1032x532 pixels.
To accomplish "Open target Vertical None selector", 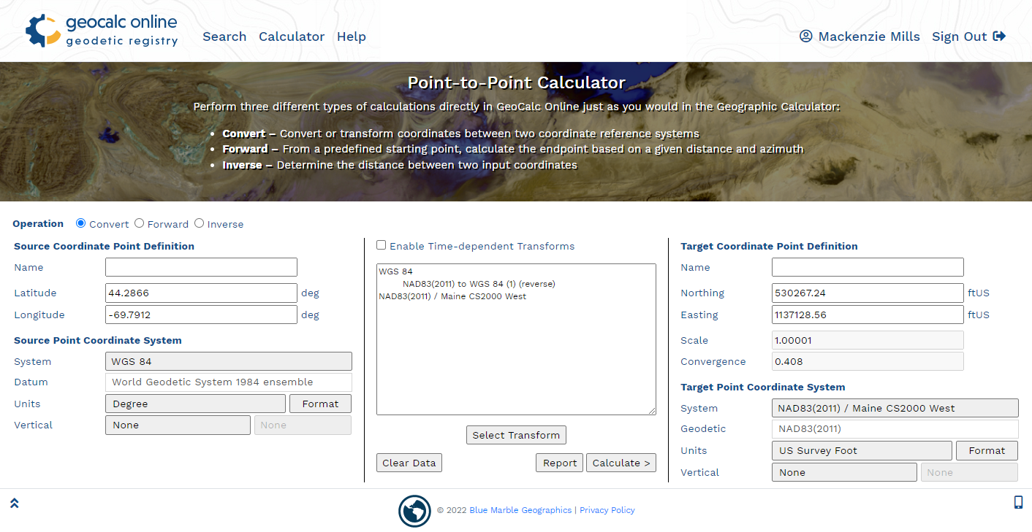I will (844, 472).
